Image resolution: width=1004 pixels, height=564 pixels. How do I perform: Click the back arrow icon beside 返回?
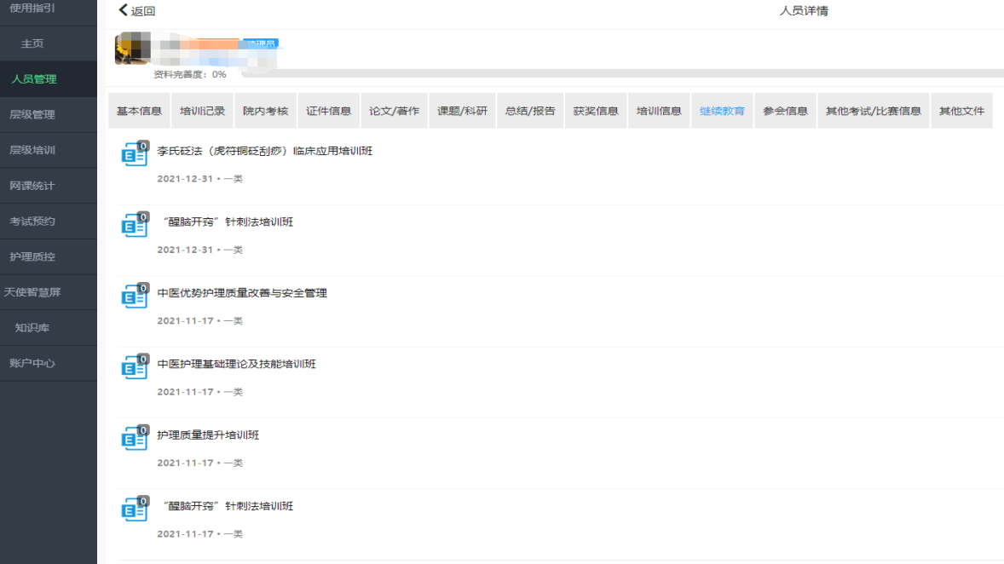[x=124, y=11]
